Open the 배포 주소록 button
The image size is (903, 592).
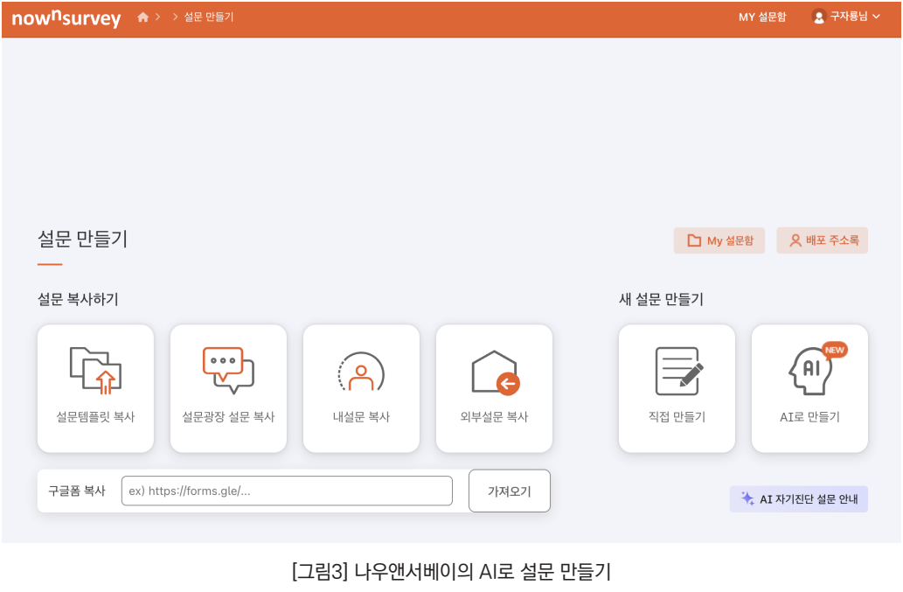(823, 240)
